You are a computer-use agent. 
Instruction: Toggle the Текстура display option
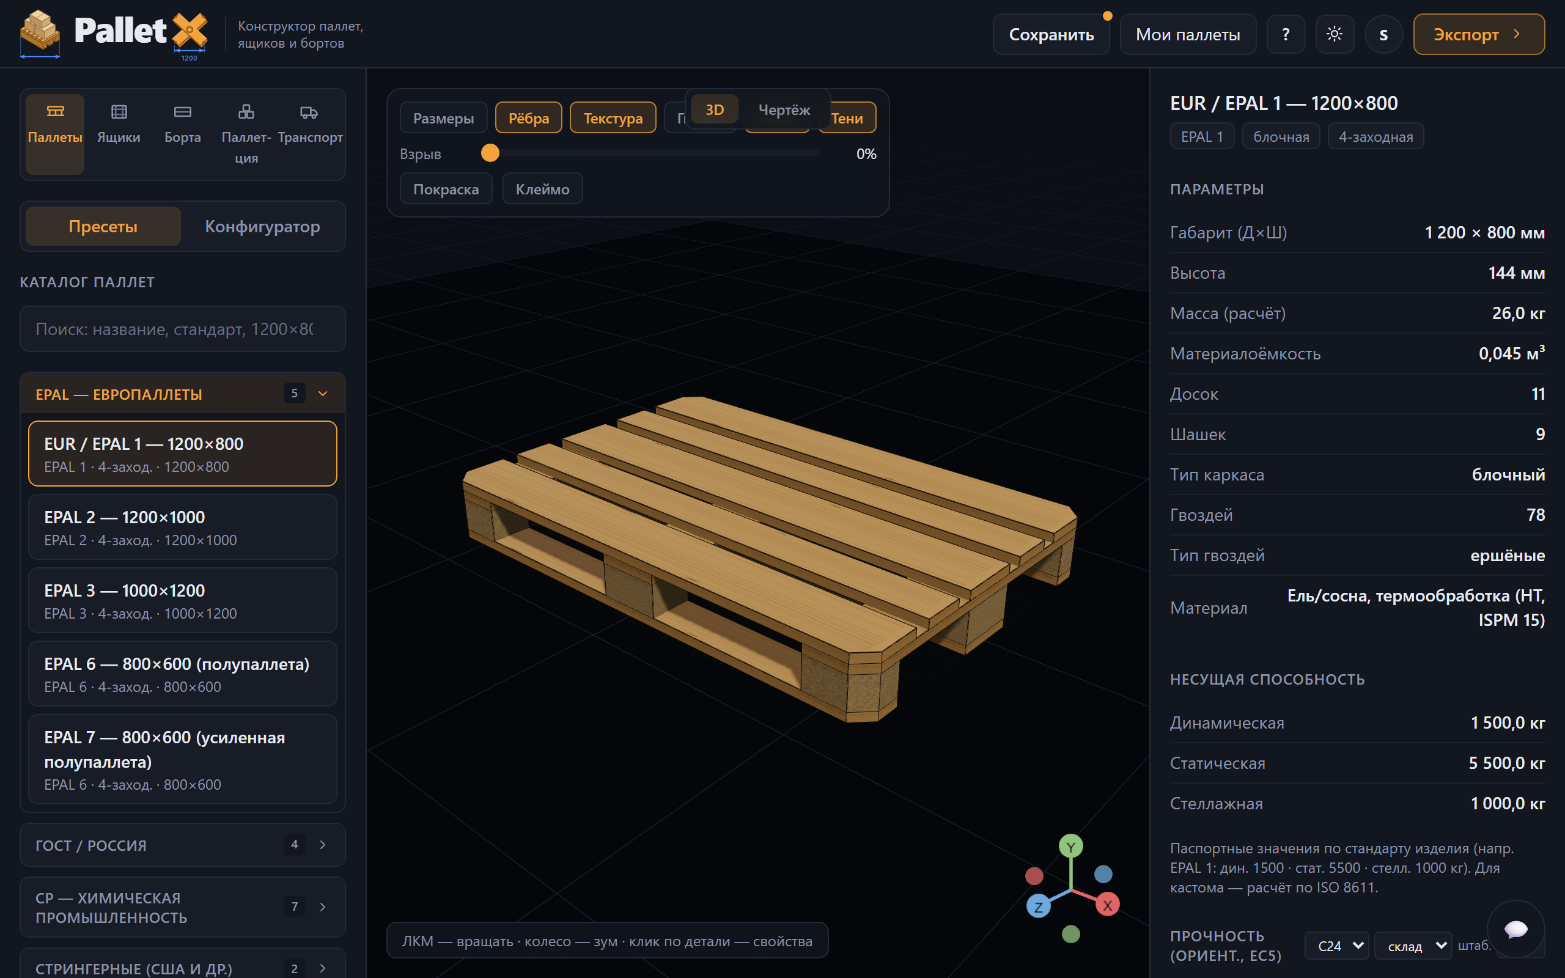click(x=613, y=118)
